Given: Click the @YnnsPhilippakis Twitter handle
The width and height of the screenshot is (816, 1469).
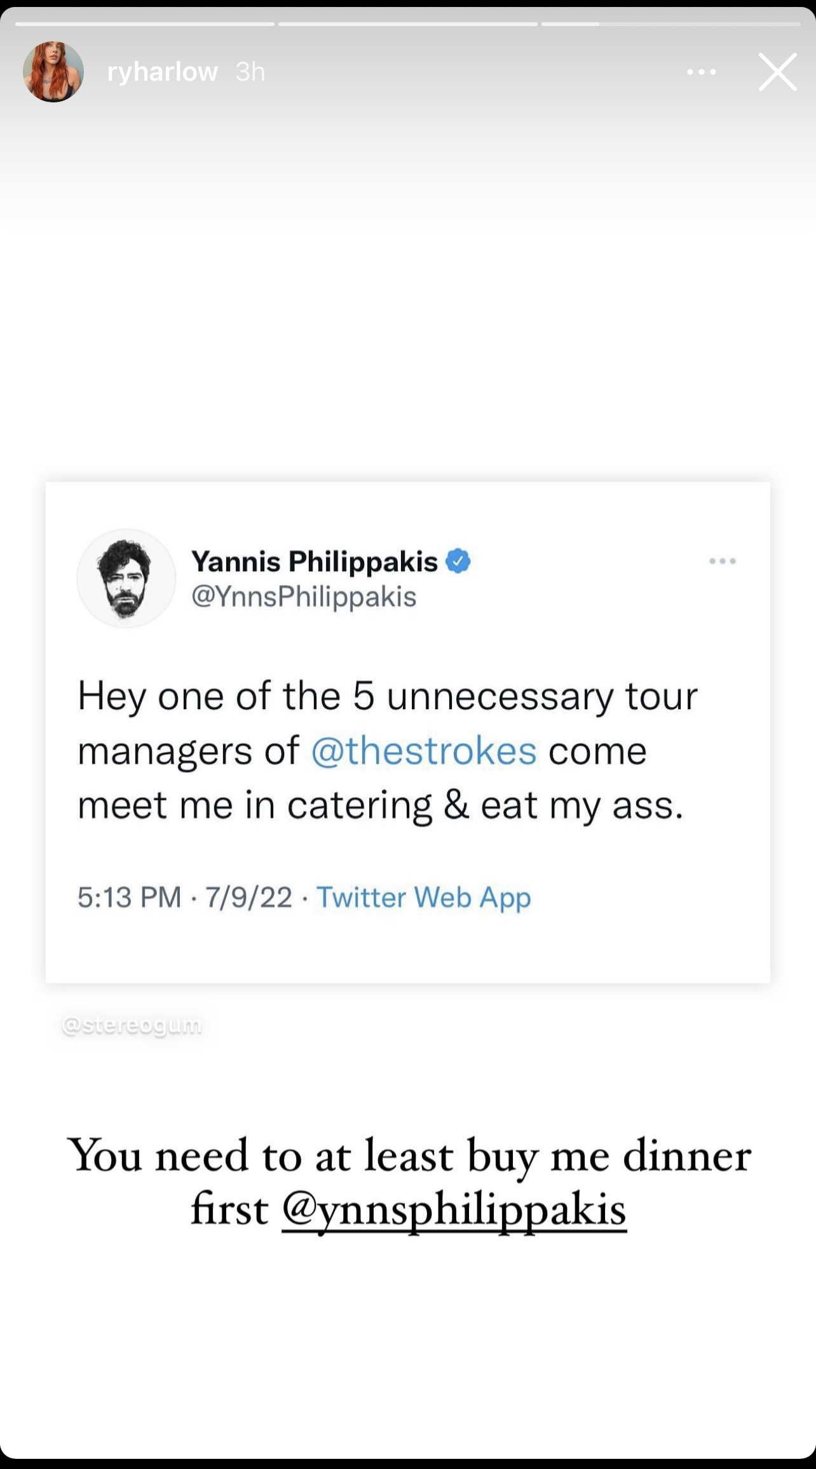Looking at the screenshot, I should 304,597.
